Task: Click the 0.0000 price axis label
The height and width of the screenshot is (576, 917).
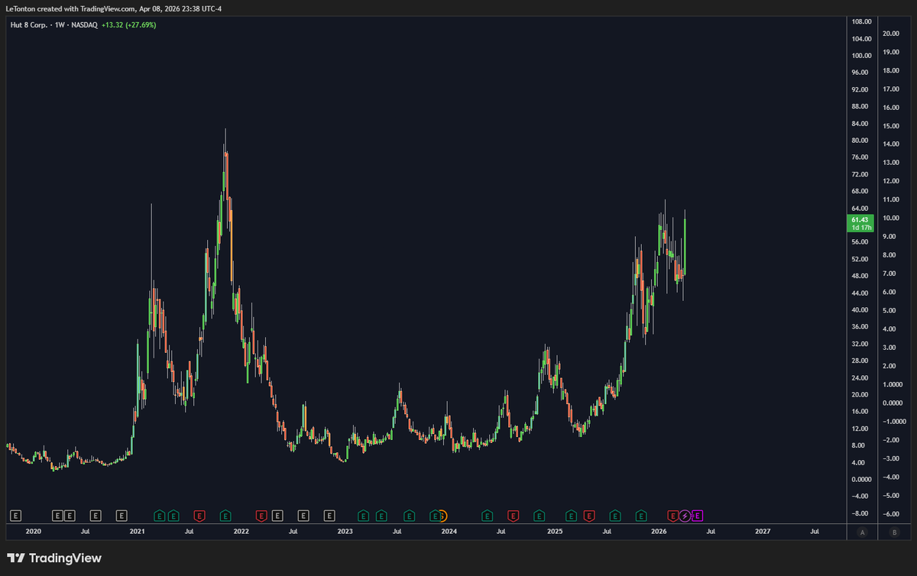Action: tap(862, 480)
